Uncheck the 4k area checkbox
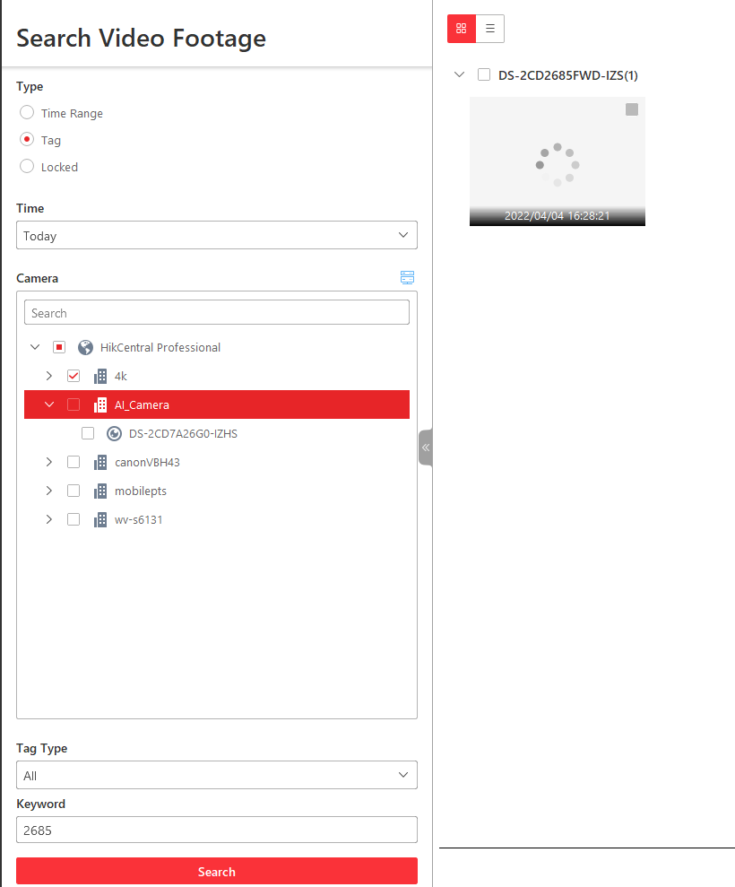This screenshot has height=887, width=735. (x=73, y=377)
